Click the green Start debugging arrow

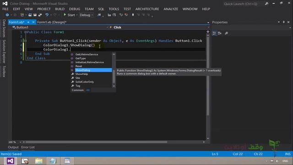click(65, 15)
